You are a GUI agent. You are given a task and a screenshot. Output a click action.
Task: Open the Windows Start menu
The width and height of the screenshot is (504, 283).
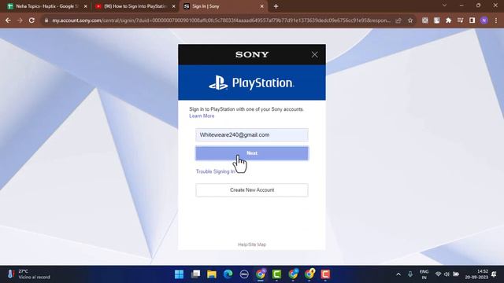click(x=179, y=274)
